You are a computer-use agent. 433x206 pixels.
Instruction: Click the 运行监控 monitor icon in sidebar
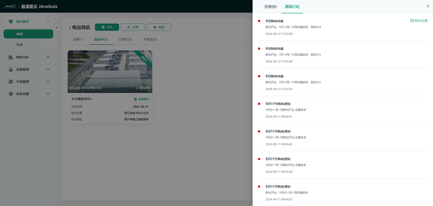pos(11,22)
